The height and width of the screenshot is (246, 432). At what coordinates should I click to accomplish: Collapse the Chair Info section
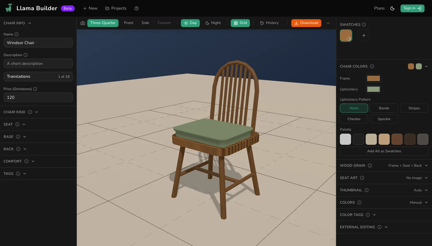30,23
